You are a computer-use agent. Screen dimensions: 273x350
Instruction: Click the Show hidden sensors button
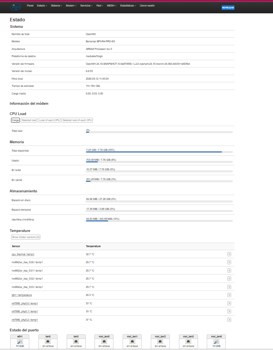(x=26, y=237)
